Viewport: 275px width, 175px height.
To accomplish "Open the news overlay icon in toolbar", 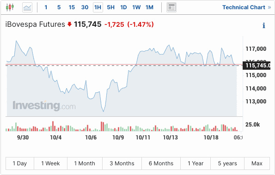I will (171, 7).
